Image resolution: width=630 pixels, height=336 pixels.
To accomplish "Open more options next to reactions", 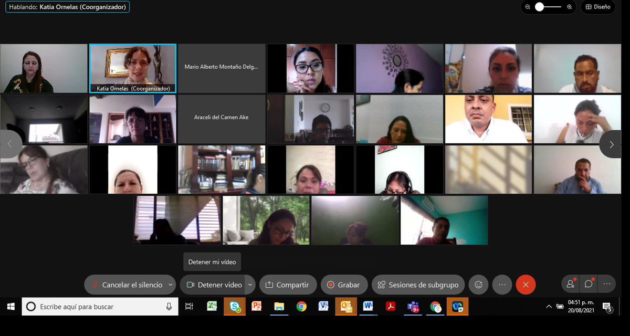I will click(502, 285).
